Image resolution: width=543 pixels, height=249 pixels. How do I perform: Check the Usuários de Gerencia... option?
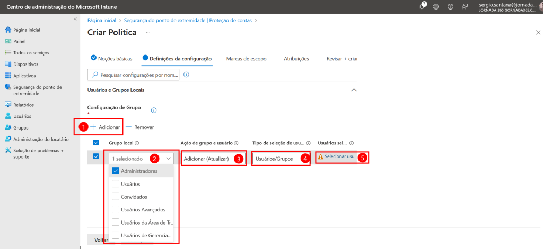(x=116, y=236)
